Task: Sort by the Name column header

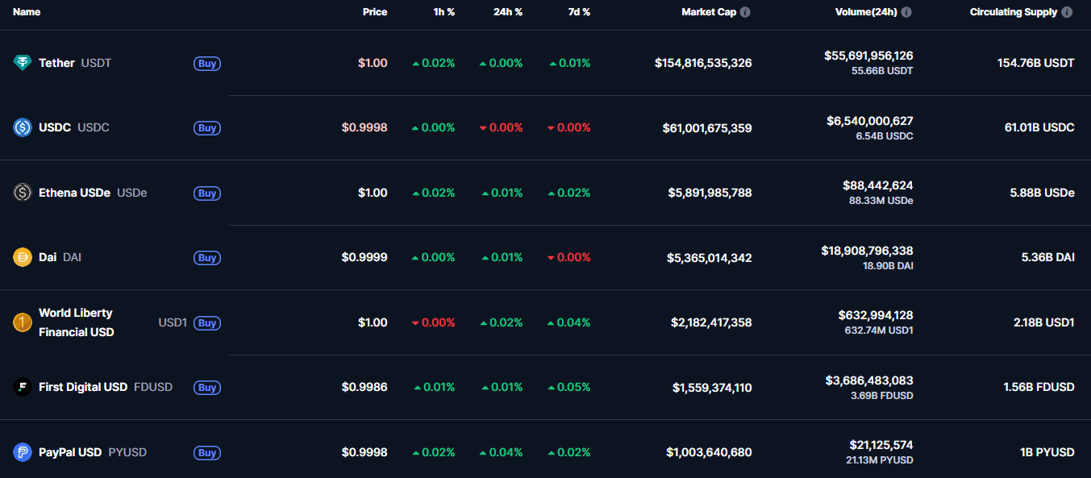Action: pos(27,12)
